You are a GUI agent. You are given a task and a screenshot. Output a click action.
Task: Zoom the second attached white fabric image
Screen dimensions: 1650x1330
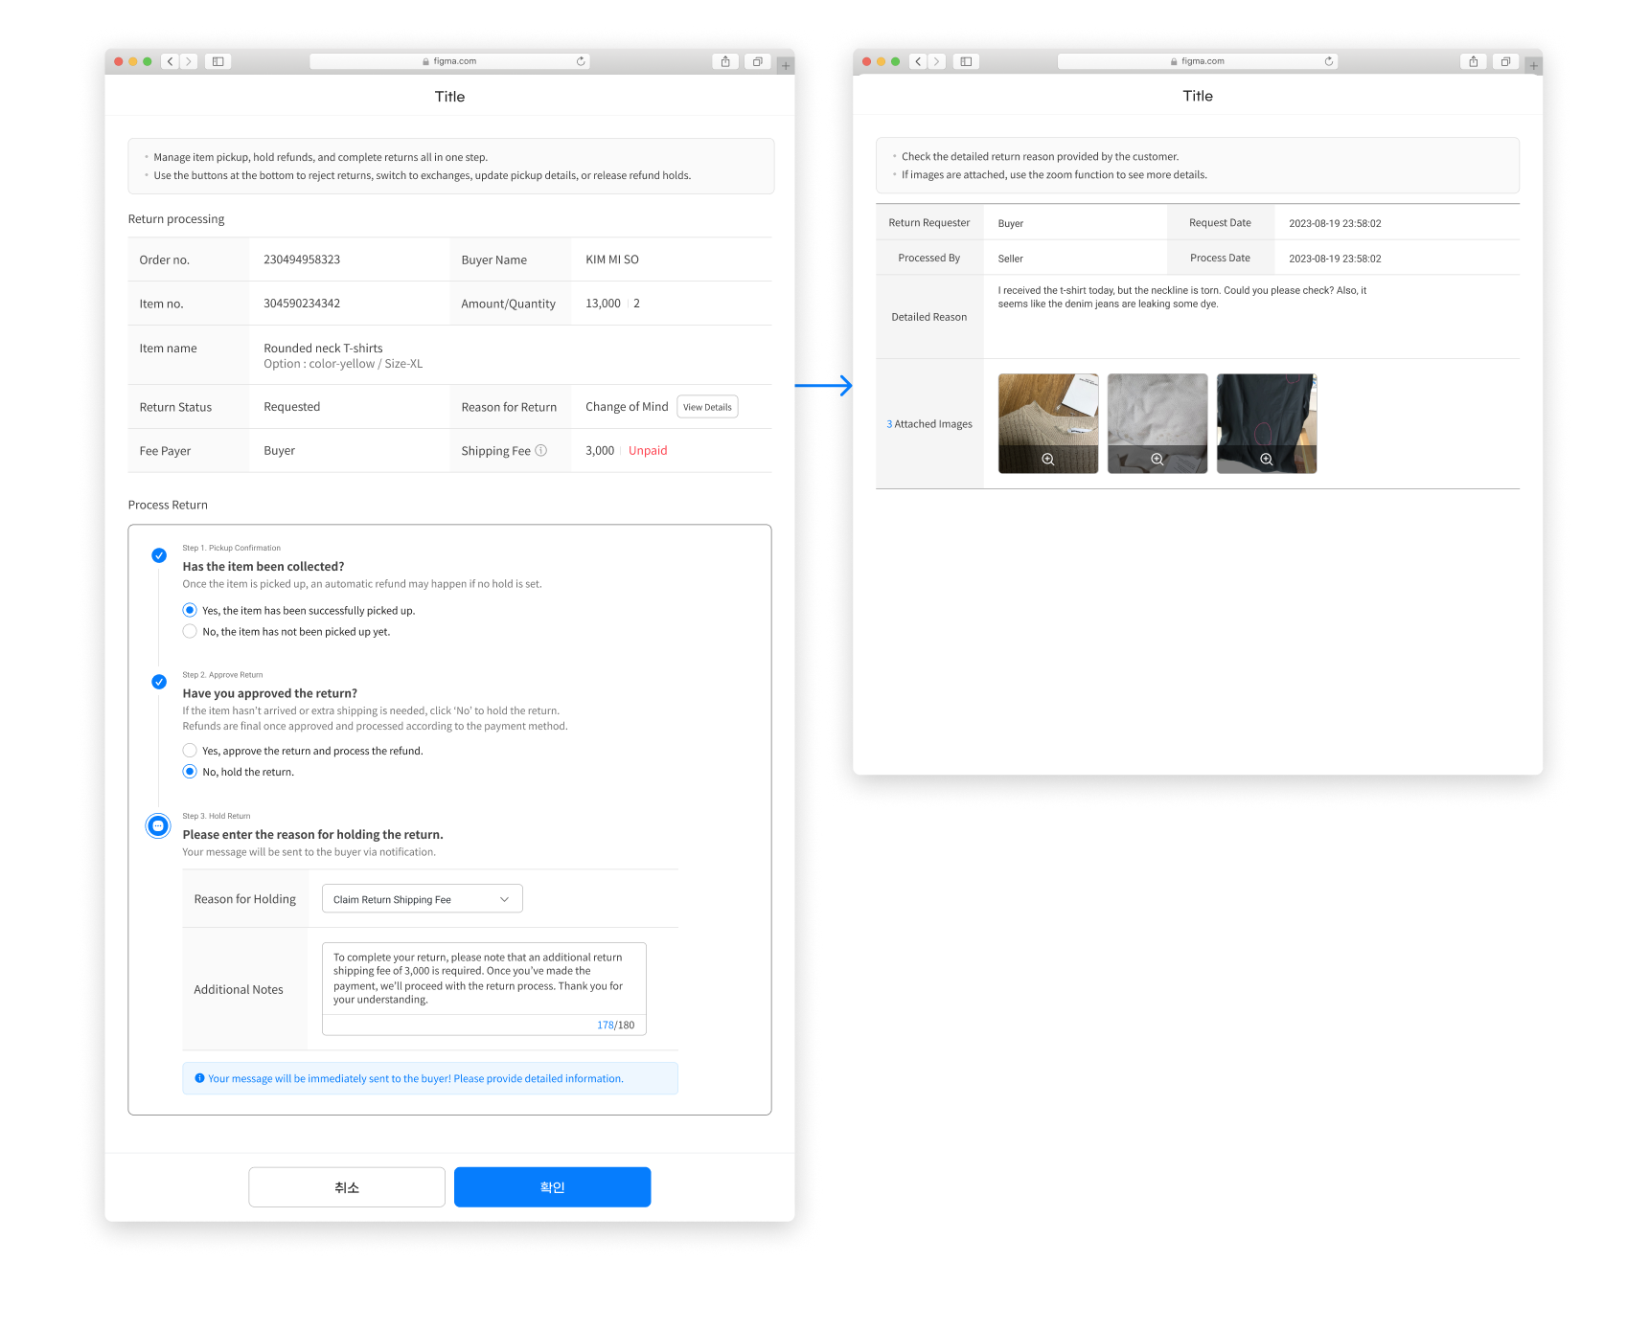1157,460
